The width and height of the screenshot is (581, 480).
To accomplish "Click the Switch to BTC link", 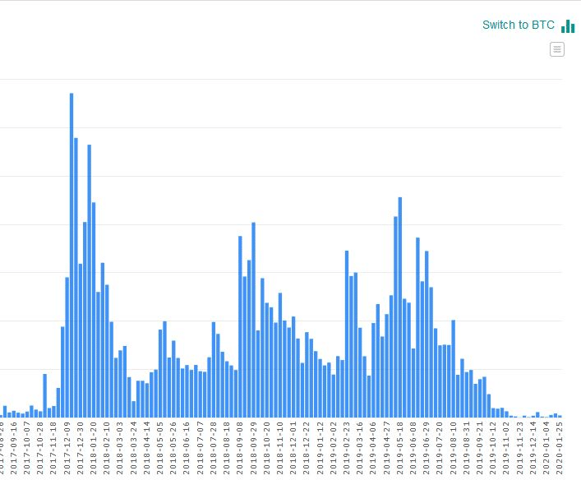I will [x=518, y=25].
